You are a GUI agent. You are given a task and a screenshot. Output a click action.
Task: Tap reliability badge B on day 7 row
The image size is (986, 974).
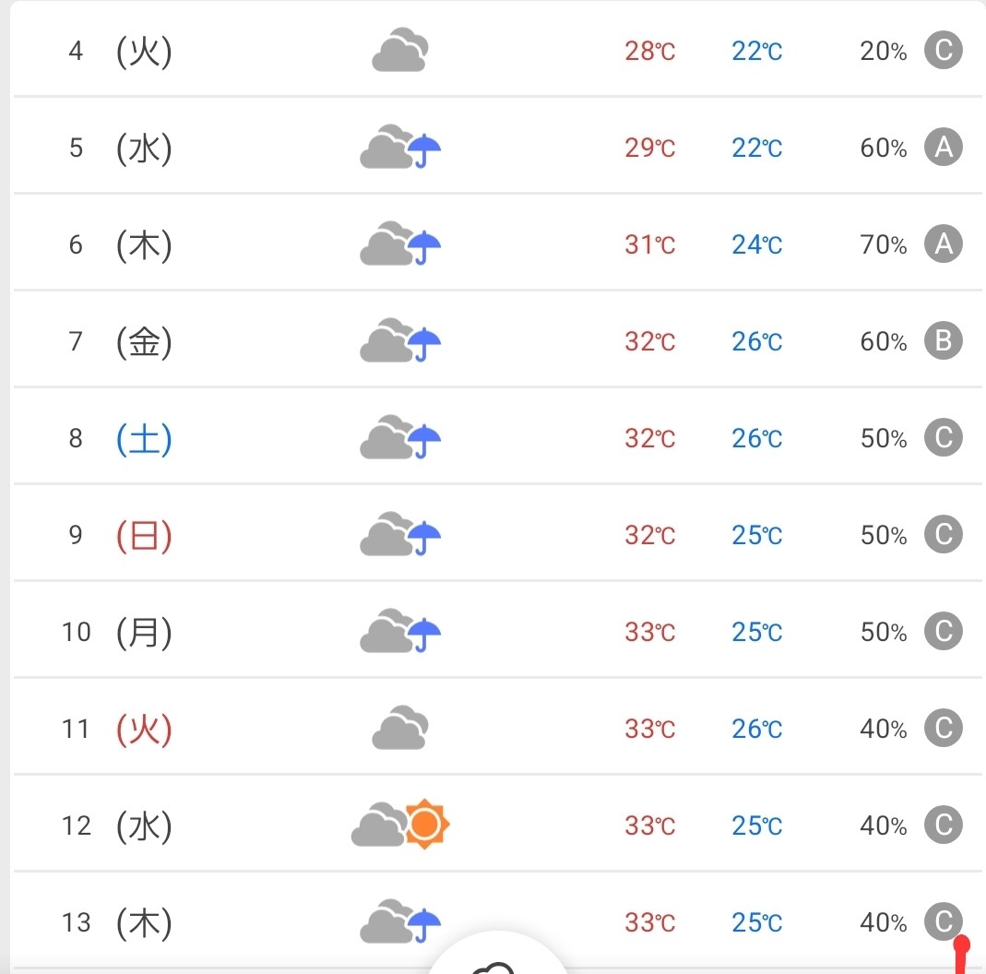(x=943, y=340)
